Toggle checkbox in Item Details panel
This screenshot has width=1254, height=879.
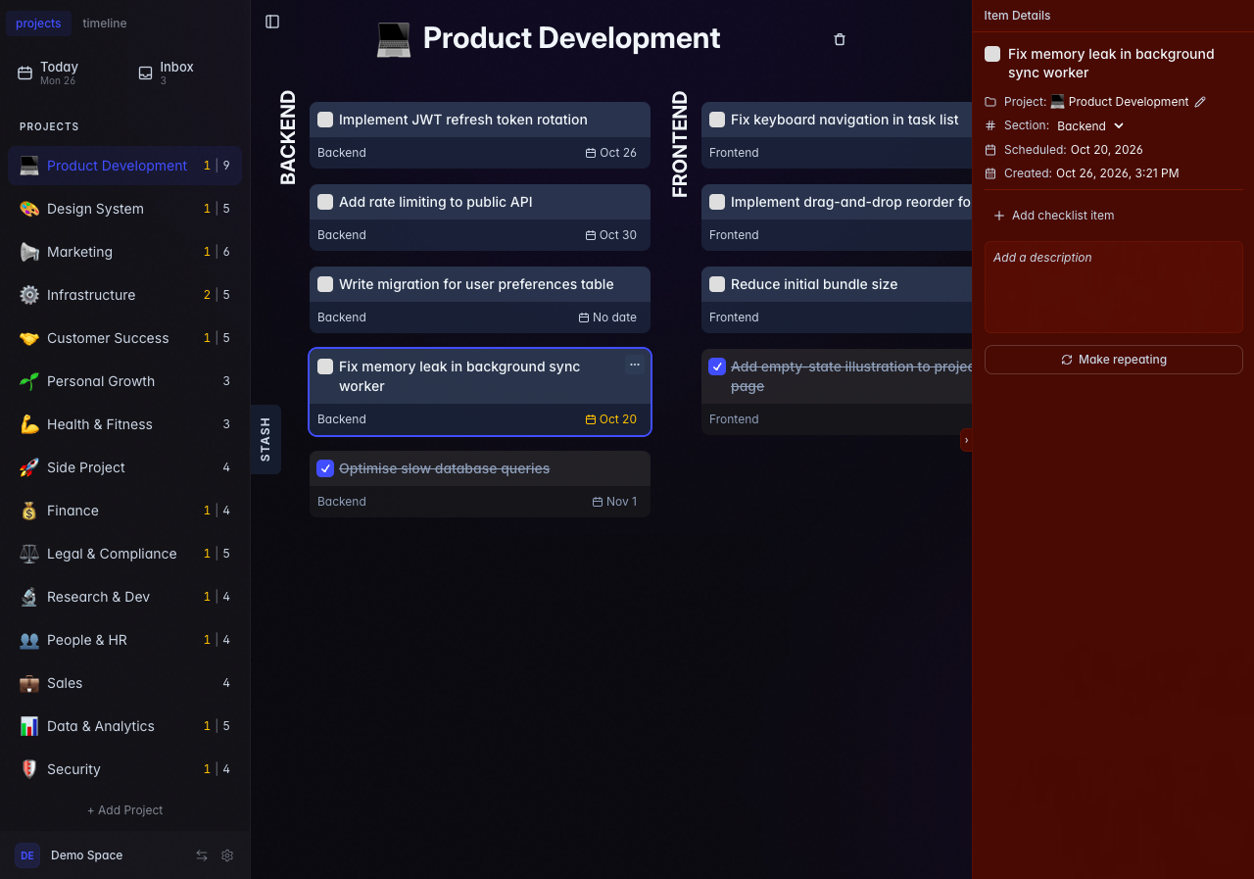992,54
